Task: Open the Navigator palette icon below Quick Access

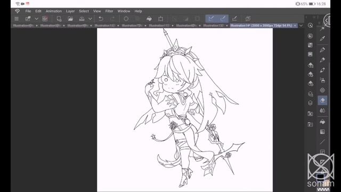Action: (310, 36)
